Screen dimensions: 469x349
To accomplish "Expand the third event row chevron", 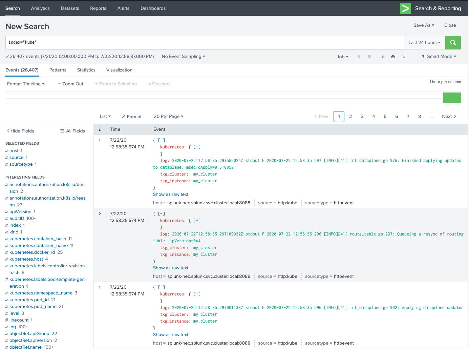I will click(100, 287).
